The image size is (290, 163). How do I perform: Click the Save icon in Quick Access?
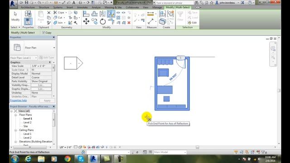pyautogui.click(x=27, y=3)
